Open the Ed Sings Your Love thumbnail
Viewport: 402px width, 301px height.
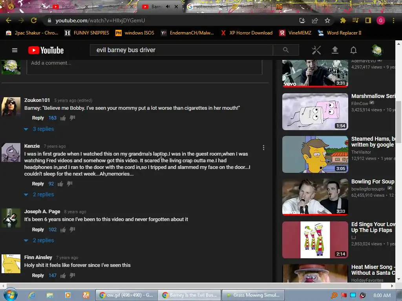(x=315, y=240)
